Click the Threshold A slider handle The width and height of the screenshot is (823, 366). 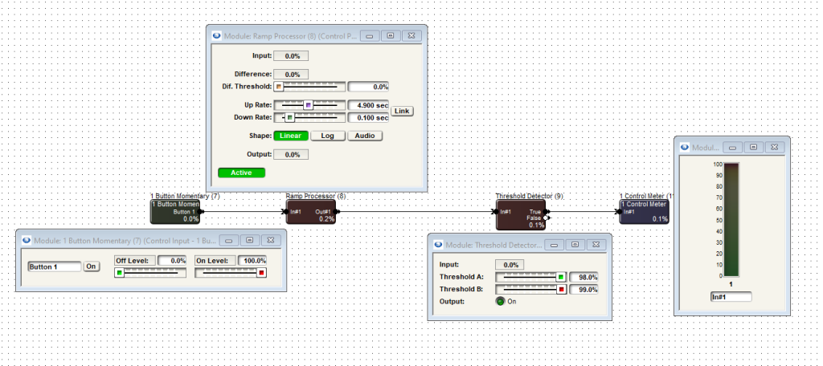click(x=560, y=277)
